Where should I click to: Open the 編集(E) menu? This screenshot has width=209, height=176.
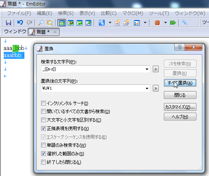(44, 13)
